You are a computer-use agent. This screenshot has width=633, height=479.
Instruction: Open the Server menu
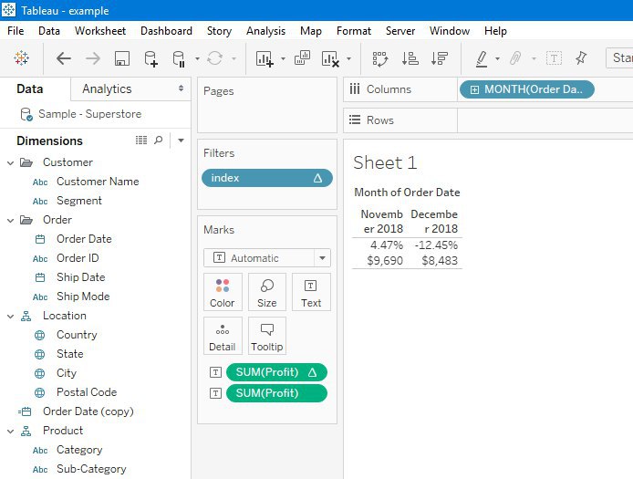click(400, 31)
